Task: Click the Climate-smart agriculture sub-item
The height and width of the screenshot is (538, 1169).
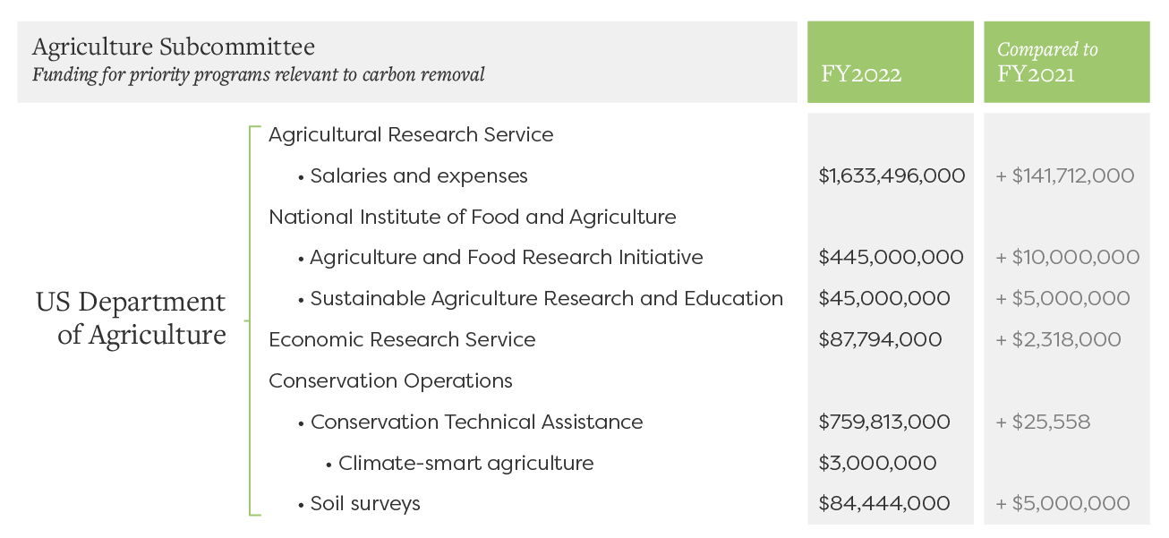Action: (x=460, y=463)
